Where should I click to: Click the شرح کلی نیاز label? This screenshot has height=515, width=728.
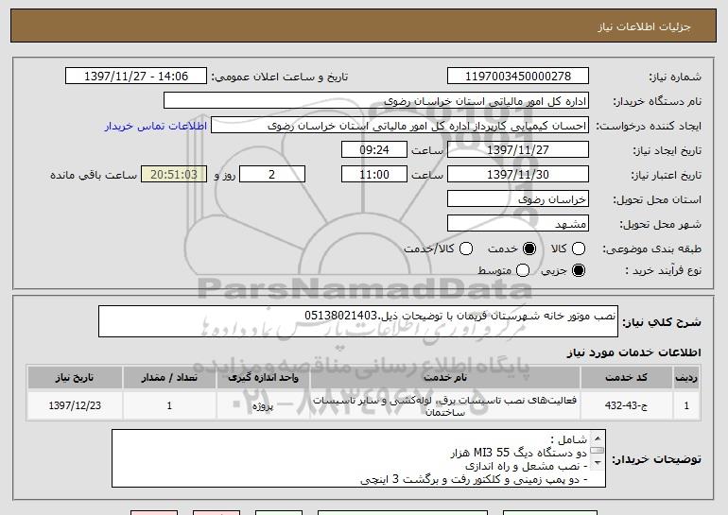pyautogui.click(x=661, y=321)
